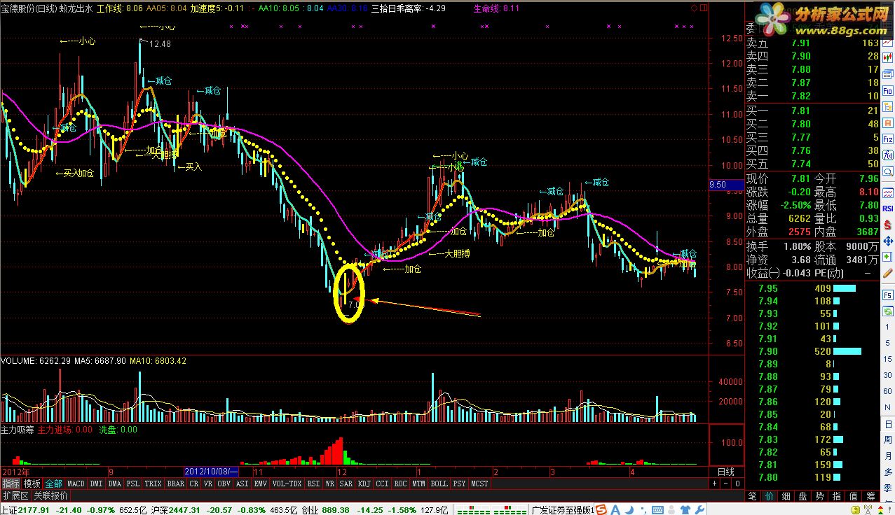
Task: Select the TRIX indicator tab
Action: [x=153, y=484]
